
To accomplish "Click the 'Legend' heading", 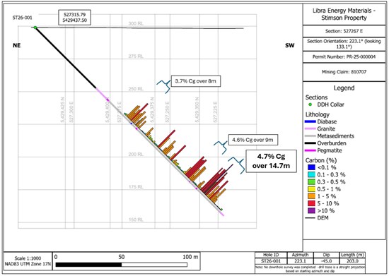I will pyautogui.click(x=344, y=88).
